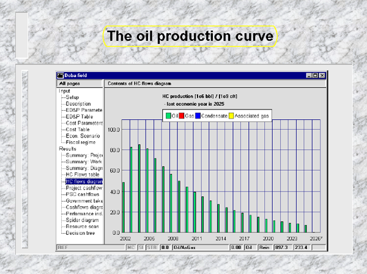Open the Fiscal regime input page
Screen dimensions: 367x274
[x=81, y=143]
